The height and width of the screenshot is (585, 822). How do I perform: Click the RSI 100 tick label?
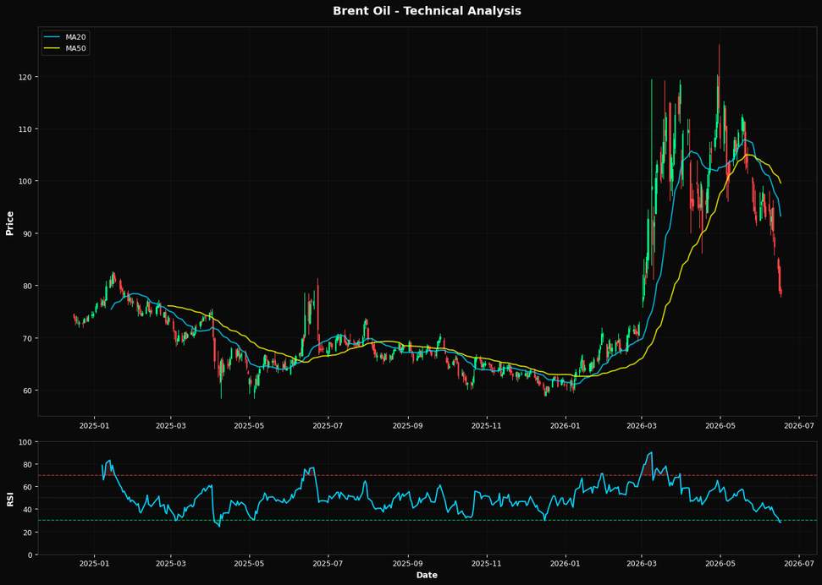tap(25, 442)
